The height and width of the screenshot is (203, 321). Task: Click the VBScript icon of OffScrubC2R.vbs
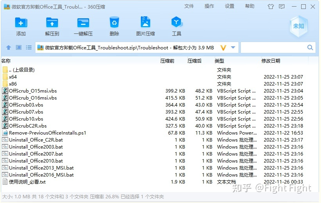5,126
